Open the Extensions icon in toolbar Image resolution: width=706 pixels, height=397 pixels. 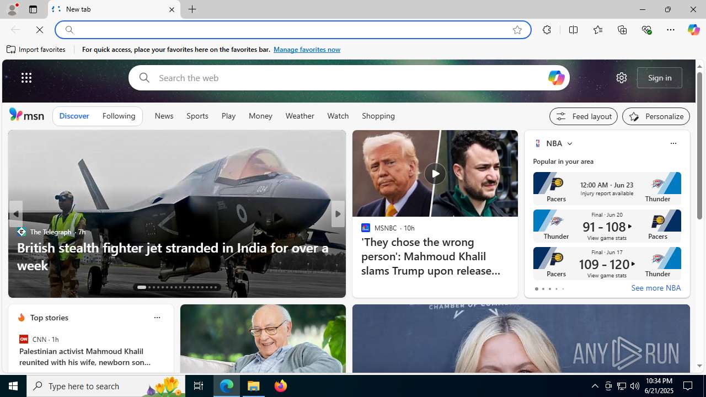click(x=547, y=30)
